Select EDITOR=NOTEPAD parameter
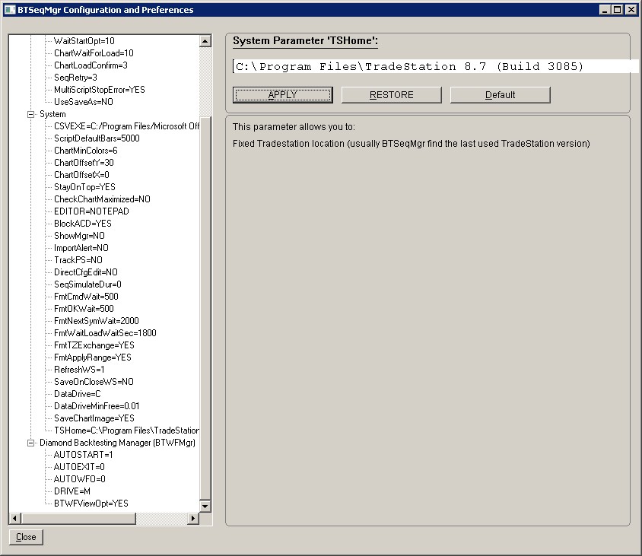 [92, 211]
